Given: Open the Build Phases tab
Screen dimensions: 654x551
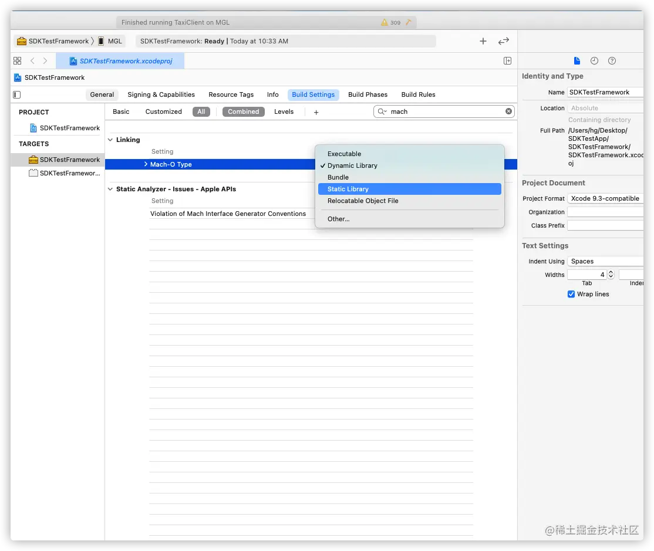Looking at the screenshot, I should 368,94.
